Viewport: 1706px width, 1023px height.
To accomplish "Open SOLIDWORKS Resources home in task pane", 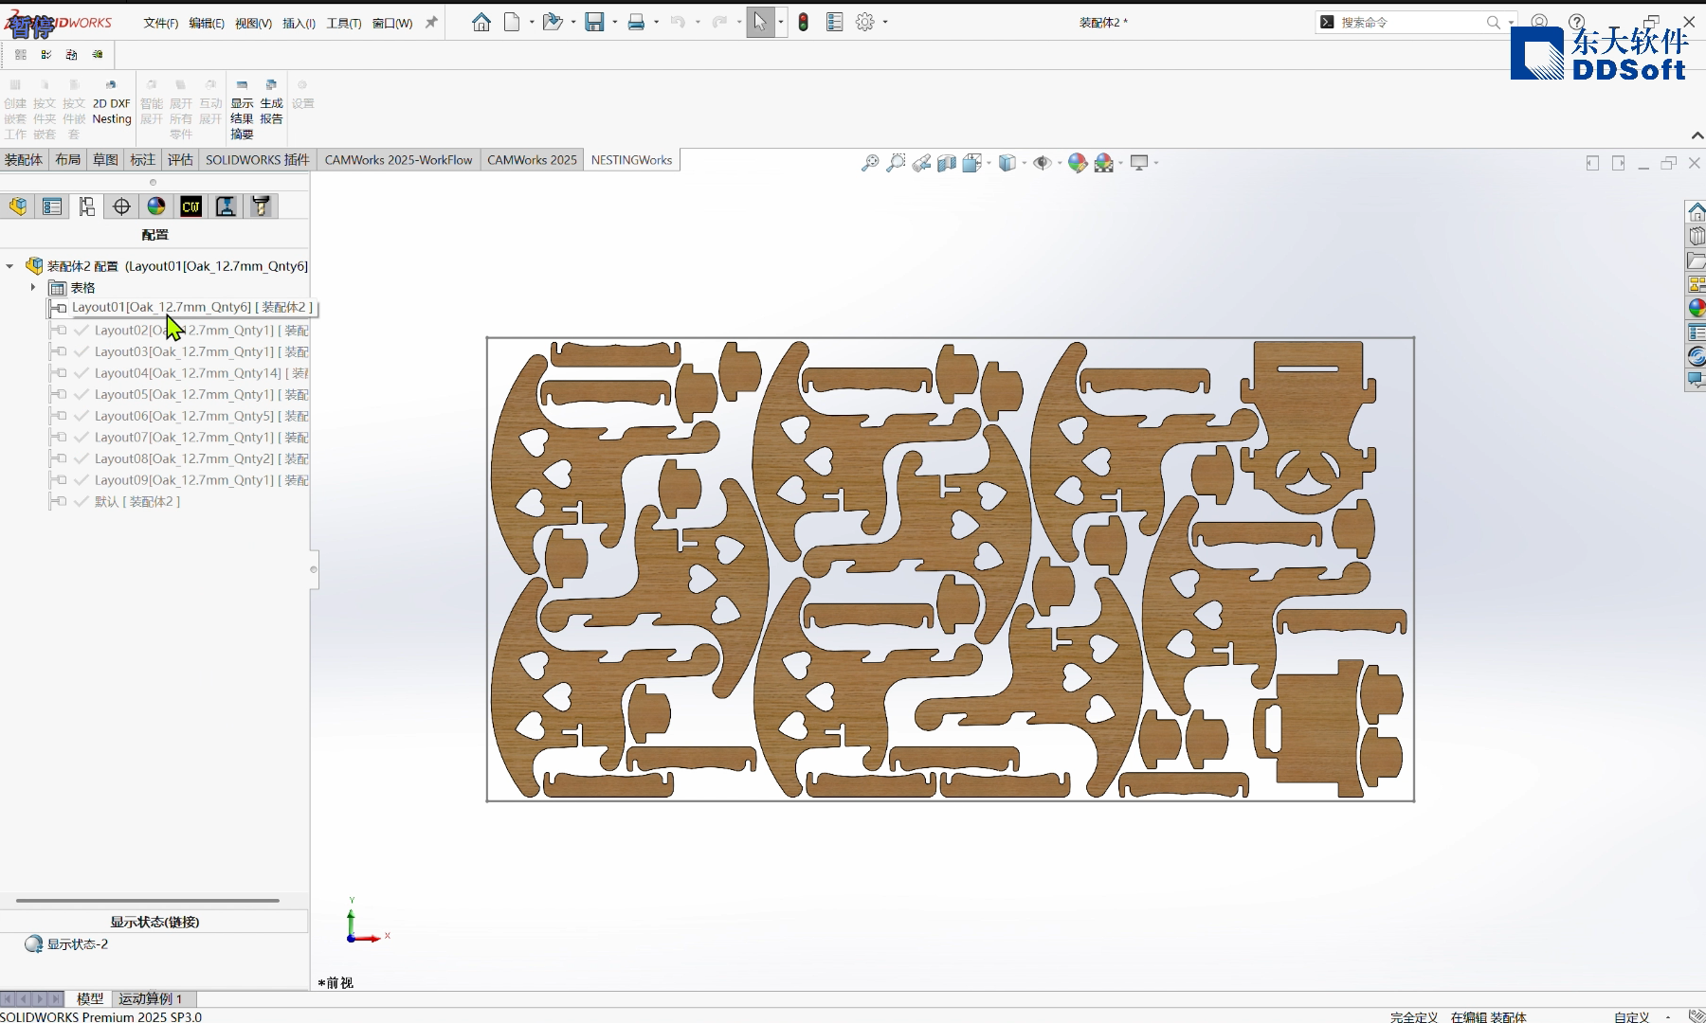I will pos(1697,211).
